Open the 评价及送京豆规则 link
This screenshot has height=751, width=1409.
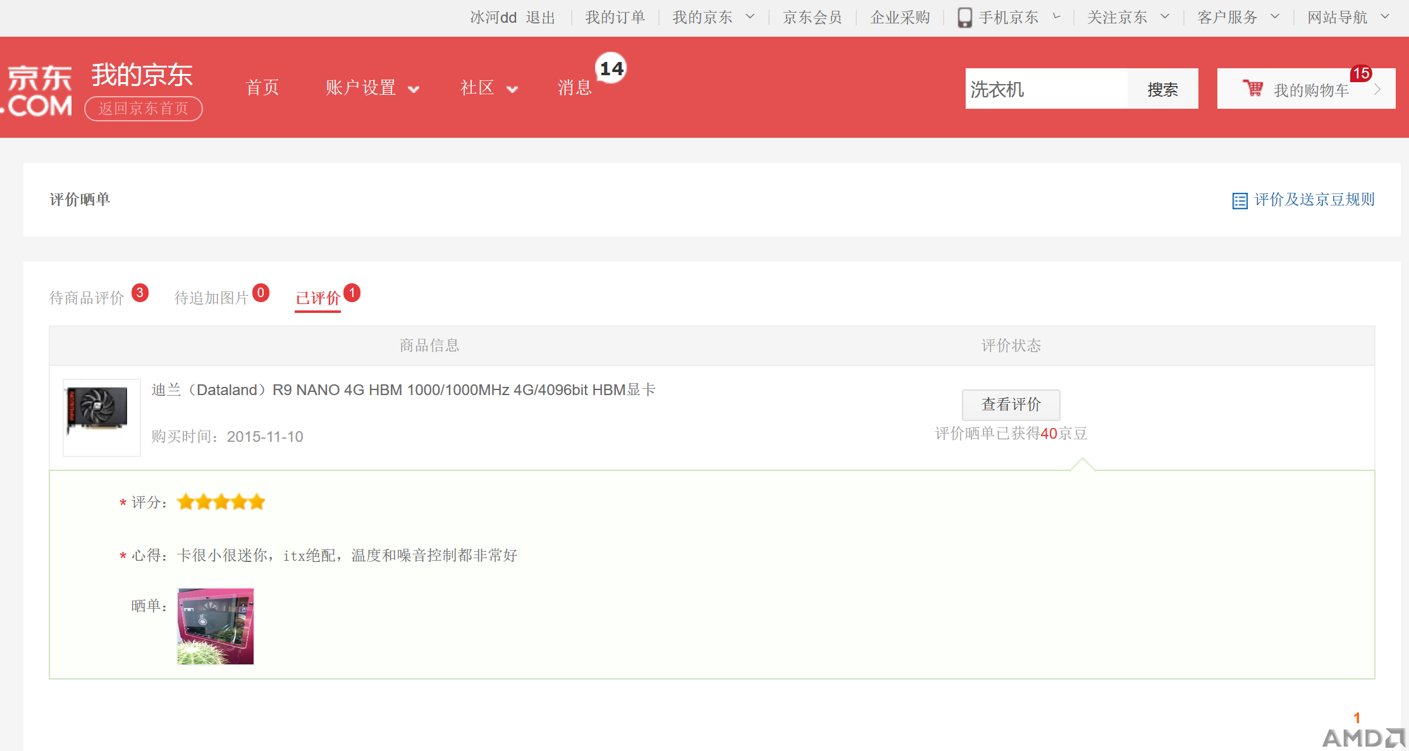click(x=1314, y=200)
